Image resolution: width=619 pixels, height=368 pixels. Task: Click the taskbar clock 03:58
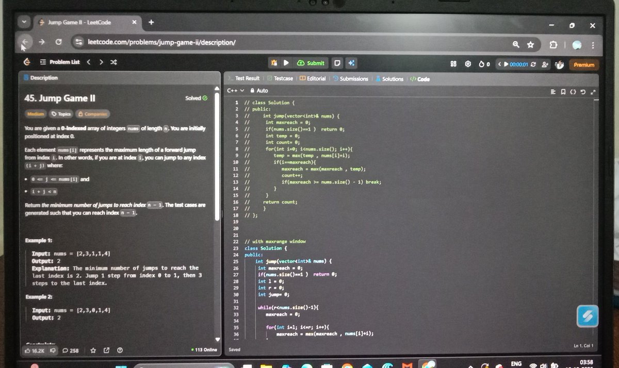587,363
